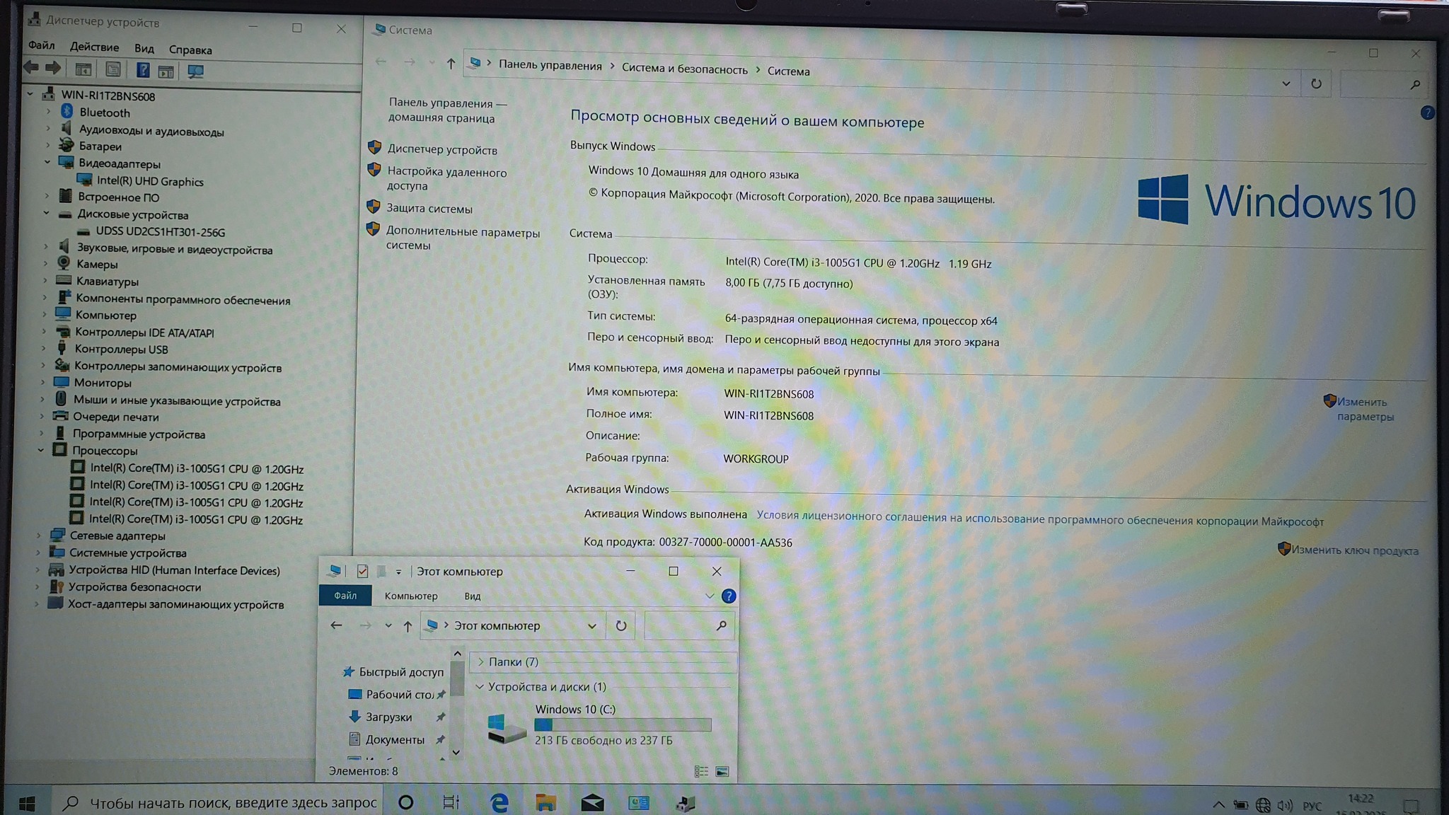Click blue help icon in Этот компьютер window
The image size is (1449, 815).
pyautogui.click(x=728, y=596)
